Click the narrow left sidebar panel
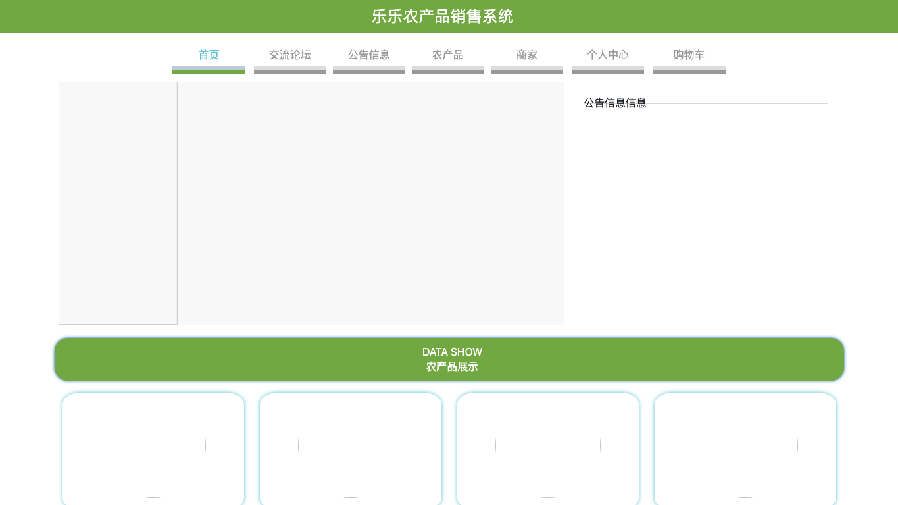Screen dimensions: 898x505 (x=118, y=203)
